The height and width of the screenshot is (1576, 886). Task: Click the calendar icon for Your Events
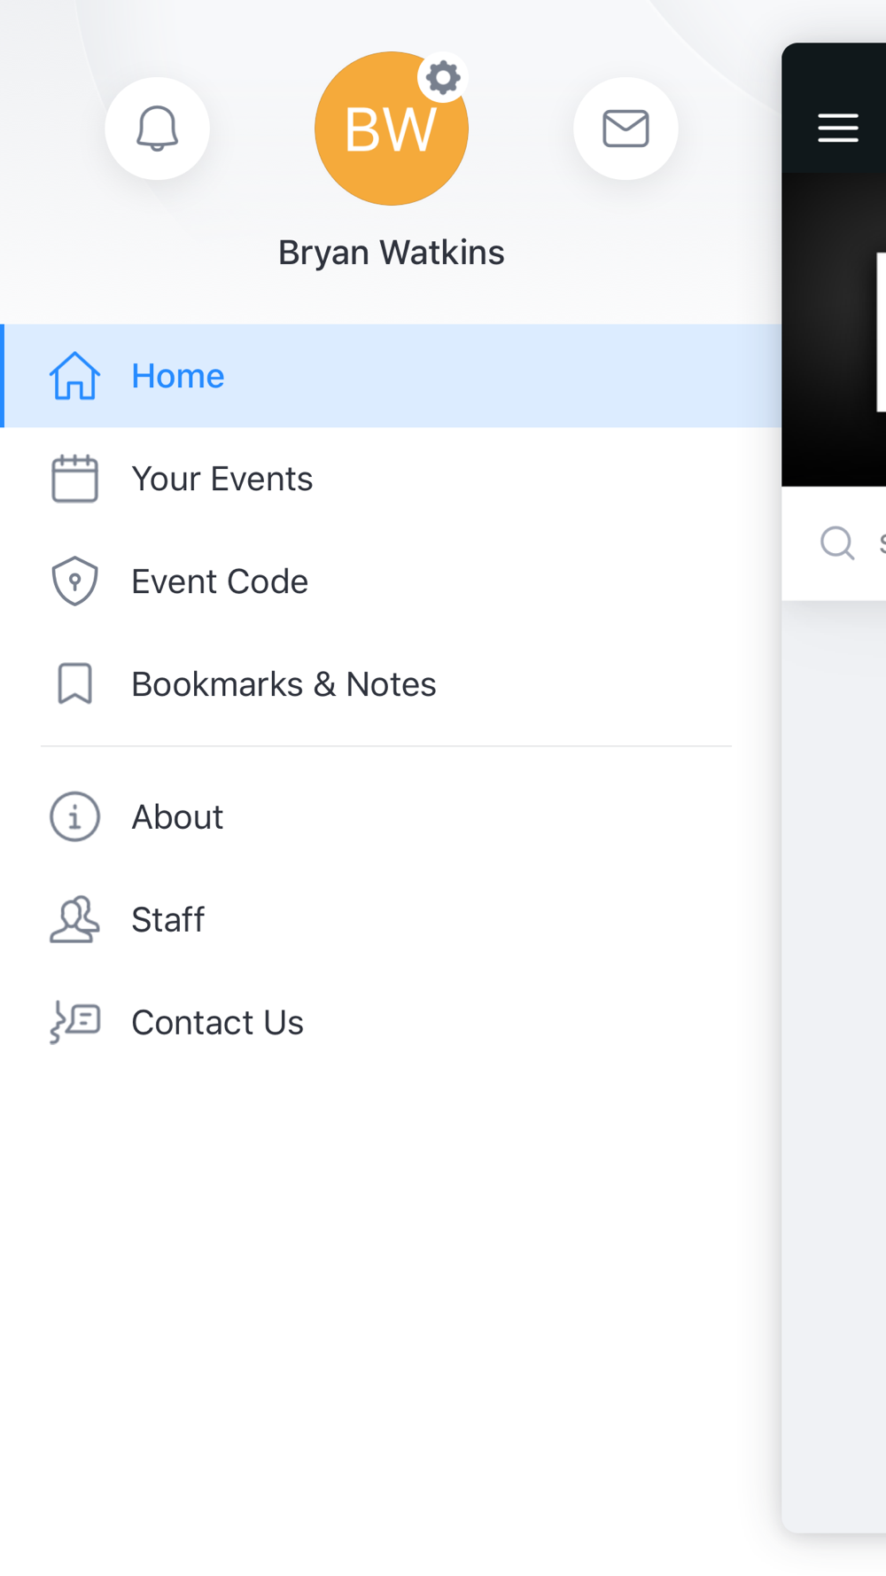tap(74, 479)
